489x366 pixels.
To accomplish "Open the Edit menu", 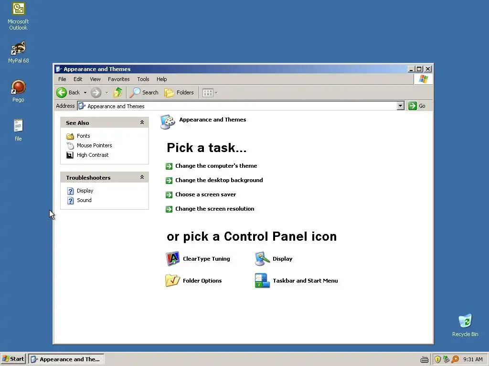I will [78, 79].
